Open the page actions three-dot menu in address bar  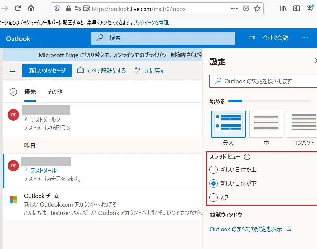click(234, 9)
